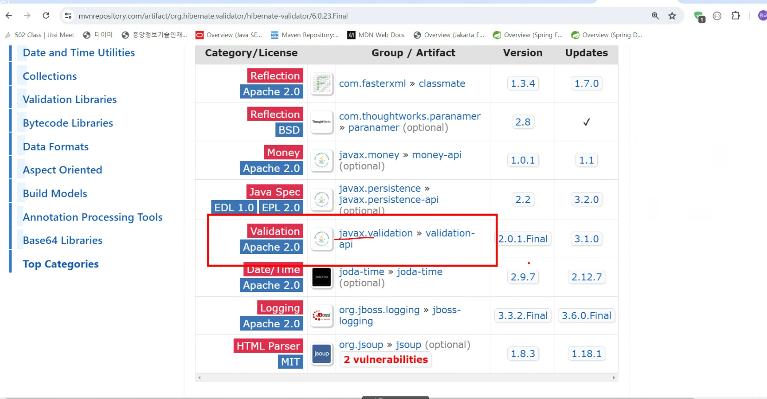Screen dimensions: 767x399
Task: Open Bytecode Libraries category
Action: tap(68, 123)
